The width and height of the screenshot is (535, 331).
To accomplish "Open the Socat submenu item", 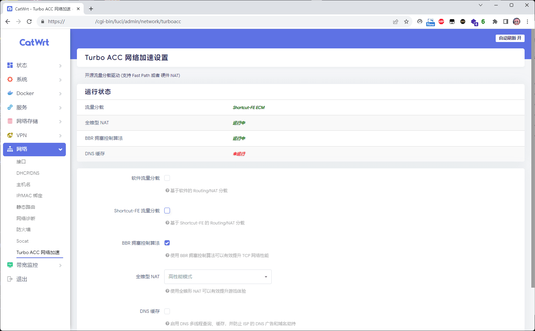I will tap(23, 241).
